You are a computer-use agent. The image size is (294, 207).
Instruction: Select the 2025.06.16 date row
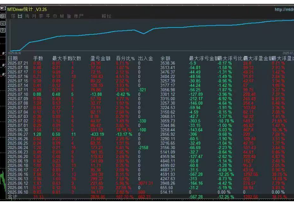[18, 174]
